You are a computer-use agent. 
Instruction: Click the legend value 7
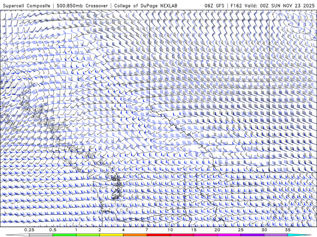pos(147,230)
